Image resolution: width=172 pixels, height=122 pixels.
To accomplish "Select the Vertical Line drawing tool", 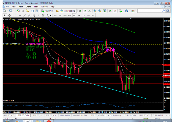I will 15,15.
